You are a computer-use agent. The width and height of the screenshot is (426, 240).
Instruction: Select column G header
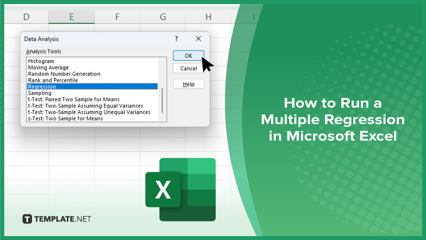point(163,17)
